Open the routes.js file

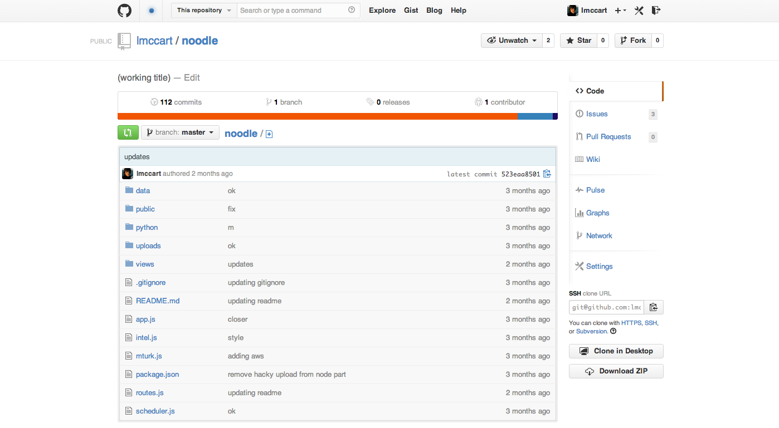(x=149, y=392)
